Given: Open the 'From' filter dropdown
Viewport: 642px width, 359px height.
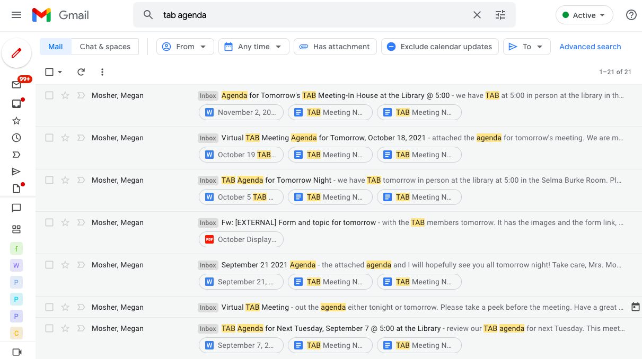Looking at the screenshot, I should click(x=185, y=47).
